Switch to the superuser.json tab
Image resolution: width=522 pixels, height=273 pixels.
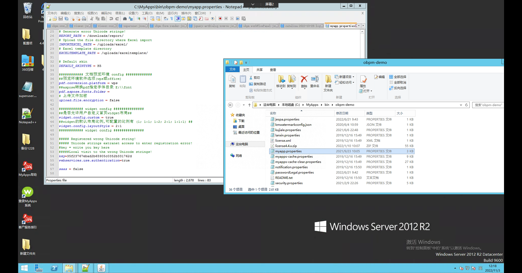point(133,26)
